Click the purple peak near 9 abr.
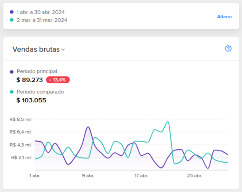 click(x=88, y=127)
